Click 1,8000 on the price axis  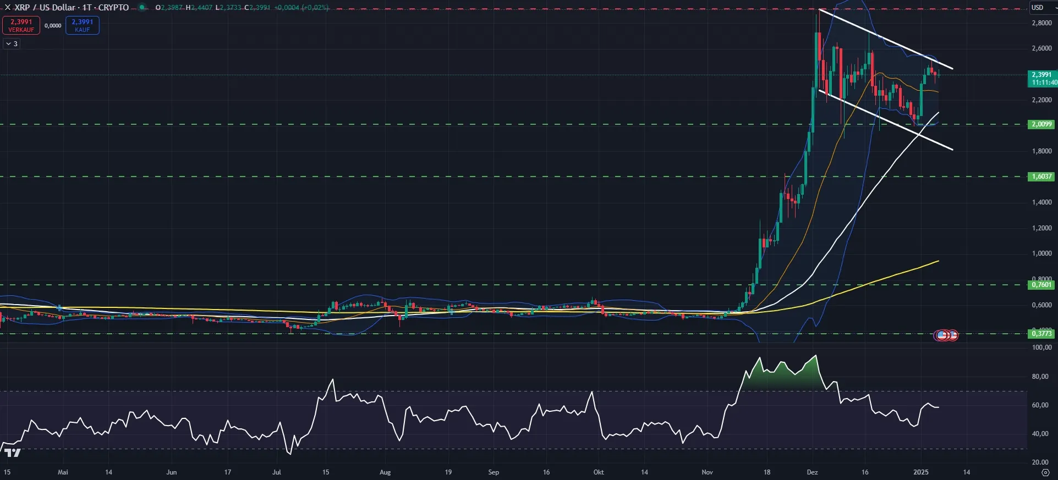click(x=1041, y=151)
